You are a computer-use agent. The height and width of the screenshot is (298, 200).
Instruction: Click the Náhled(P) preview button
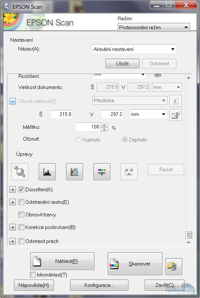pyautogui.click(x=62, y=261)
